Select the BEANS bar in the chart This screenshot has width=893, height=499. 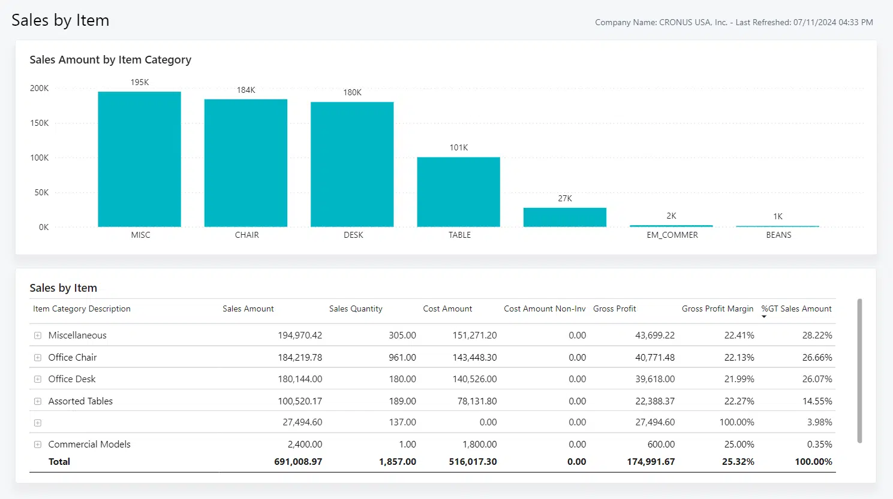778,226
